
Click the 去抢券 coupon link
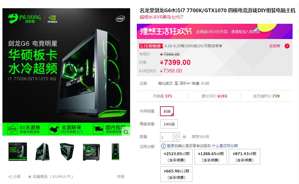pyautogui.click(x=275, y=46)
